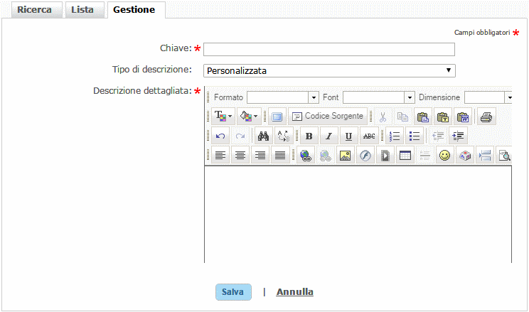The width and height of the screenshot is (529, 312).
Task: Toggle underline formatting
Action: [349, 136]
